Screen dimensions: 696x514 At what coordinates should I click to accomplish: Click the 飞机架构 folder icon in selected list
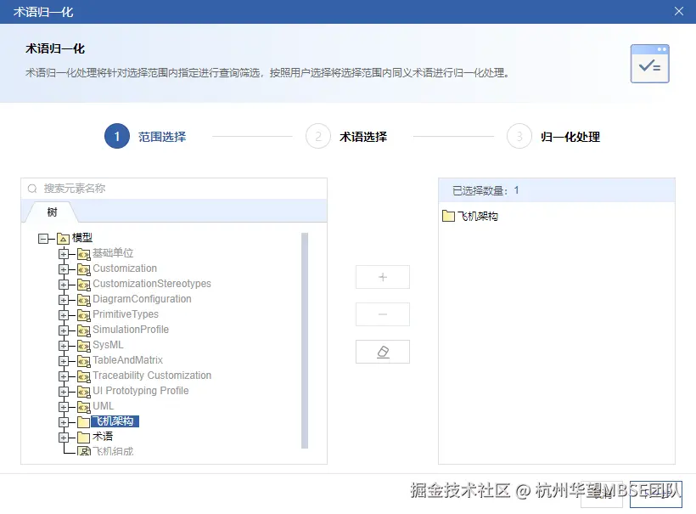[448, 217]
